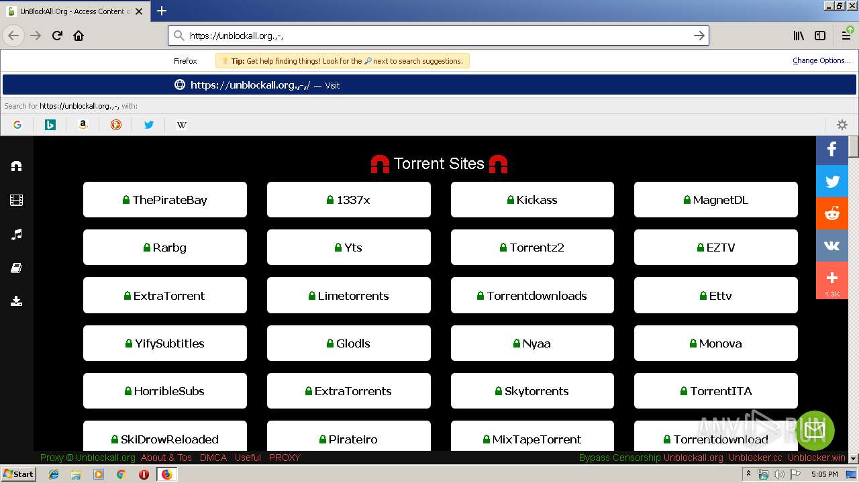The width and height of the screenshot is (859, 483).
Task: Open Monova site button
Action: [716, 343]
